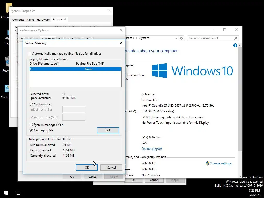Click scroll down arrow in System window
Screen dimensions: 264x198
point(240,176)
